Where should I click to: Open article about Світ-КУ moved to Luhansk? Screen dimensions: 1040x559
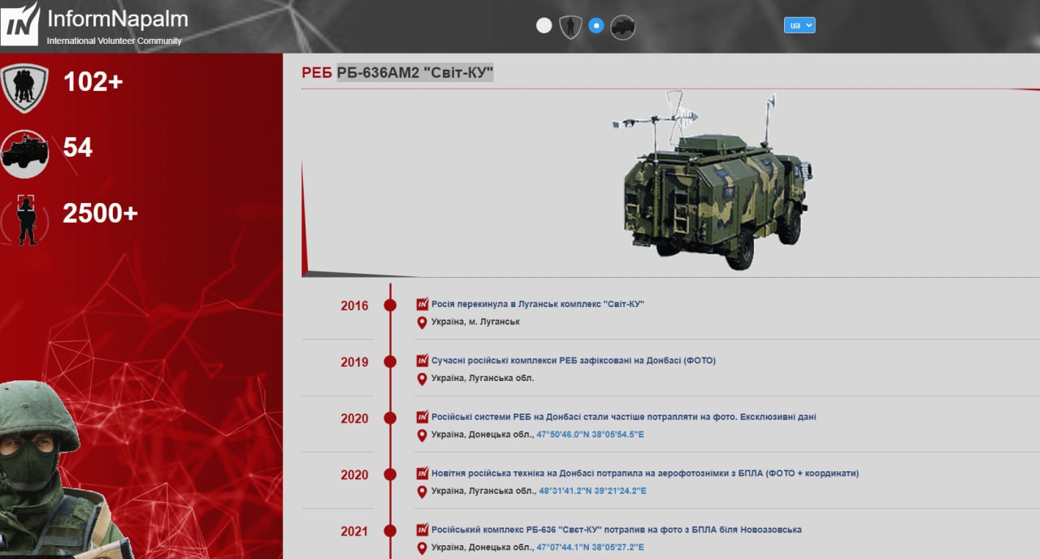tap(537, 304)
